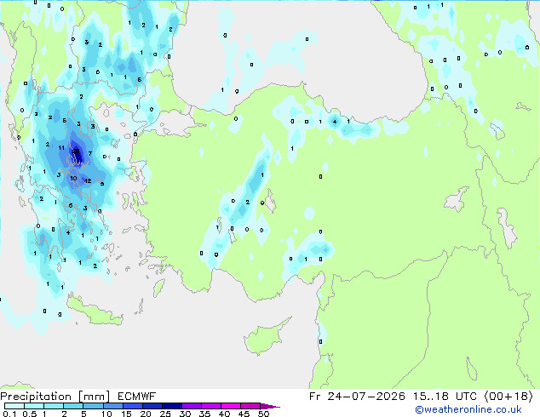This screenshot has width=540, height=417.
Task: Click the 40–45 mm magenta legend swatch
Action: tap(231, 406)
